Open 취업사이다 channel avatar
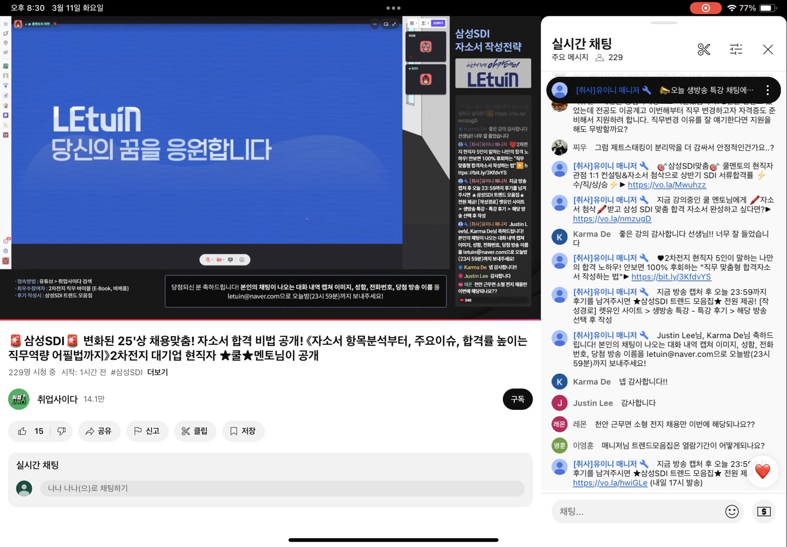Image resolution: width=787 pixels, height=547 pixels. point(19,399)
